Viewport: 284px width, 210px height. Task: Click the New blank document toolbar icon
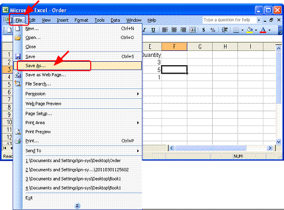pyautogui.click(x=9, y=30)
